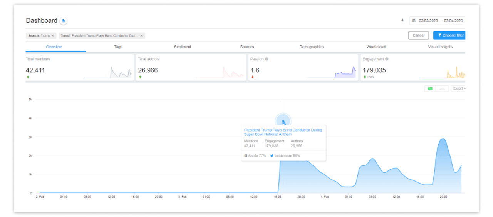Viewport: 493px width, 217px height.
Task: Open the Demographics tab
Action: (x=311, y=47)
